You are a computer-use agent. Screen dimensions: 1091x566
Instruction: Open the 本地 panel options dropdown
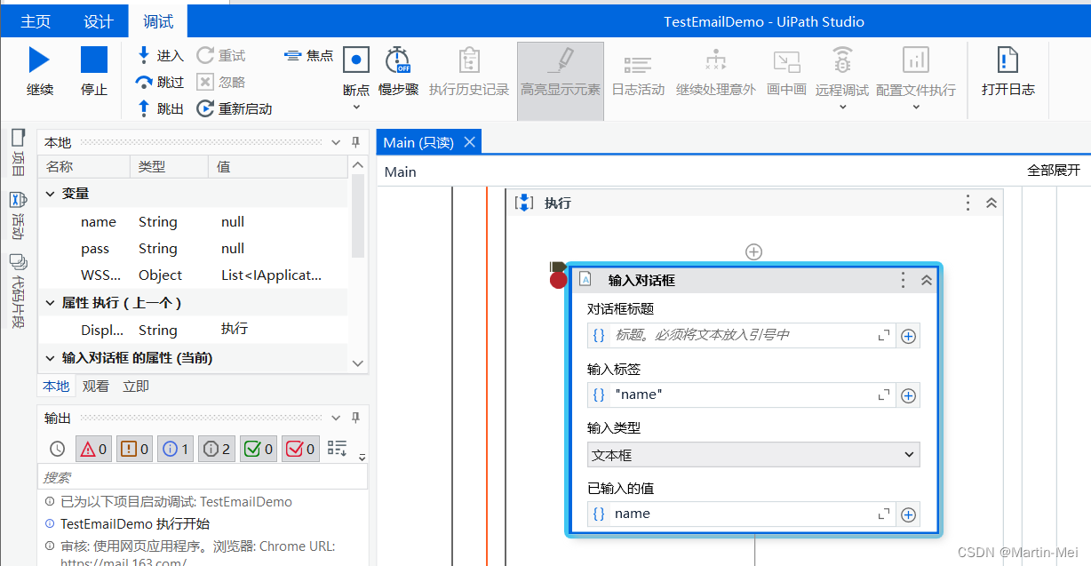336,142
